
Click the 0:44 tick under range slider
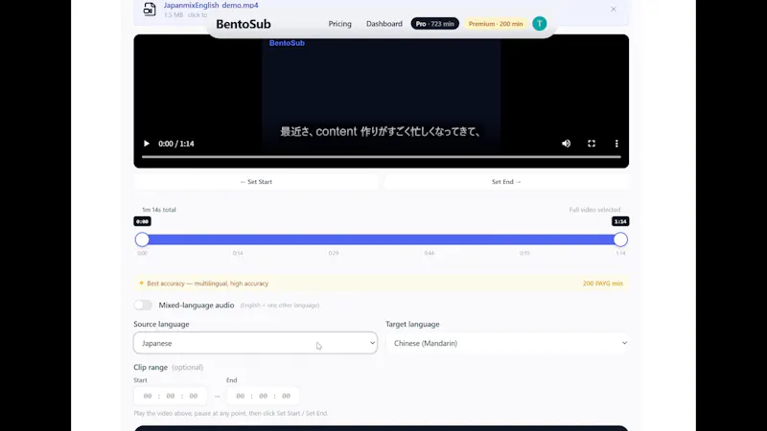coord(429,253)
